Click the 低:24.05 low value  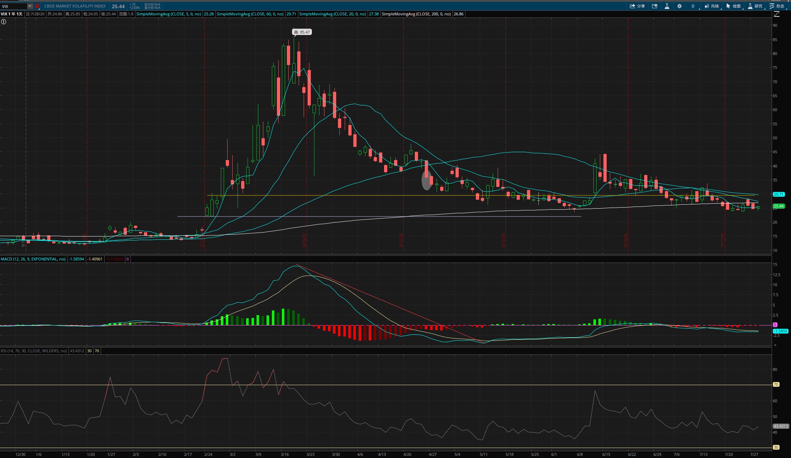coord(91,14)
